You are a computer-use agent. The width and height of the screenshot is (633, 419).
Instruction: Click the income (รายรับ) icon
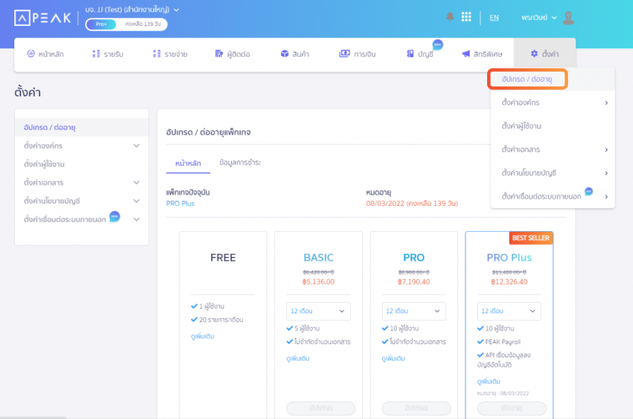click(96, 54)
